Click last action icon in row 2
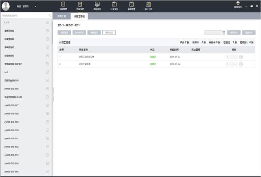Image resolution: width=261 pixels, height=177 pixels. [241, 64]
